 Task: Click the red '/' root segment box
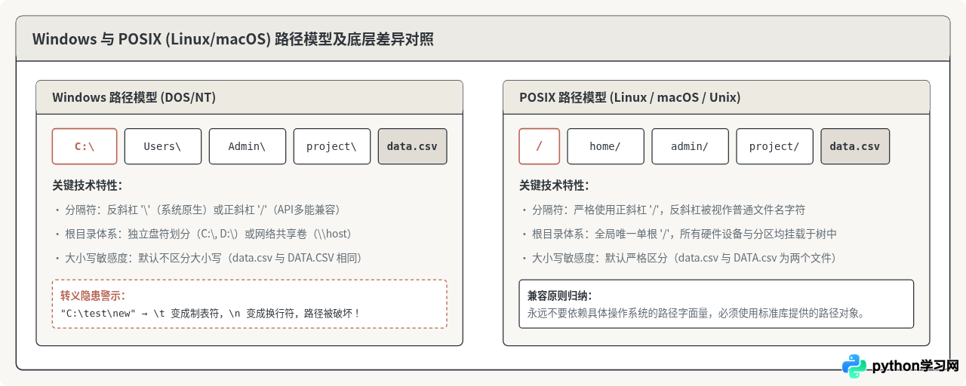(540, 146)
